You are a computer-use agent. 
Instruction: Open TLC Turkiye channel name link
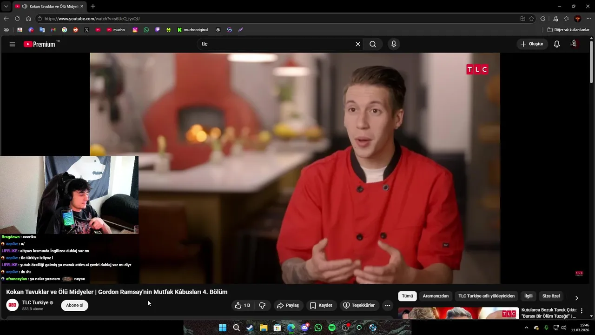pos(35,302)
